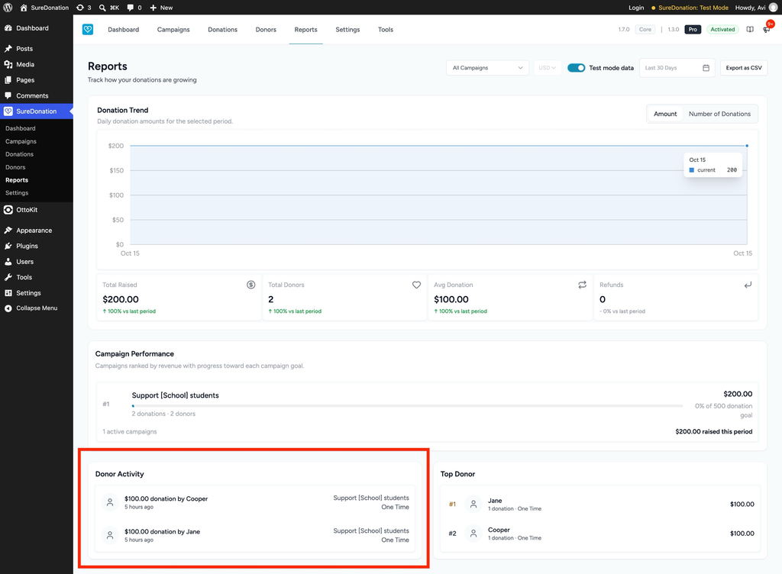Click the Activated license badge
Image resolution: width=782 pixels, height=574 pixels.
click(722, 30)
